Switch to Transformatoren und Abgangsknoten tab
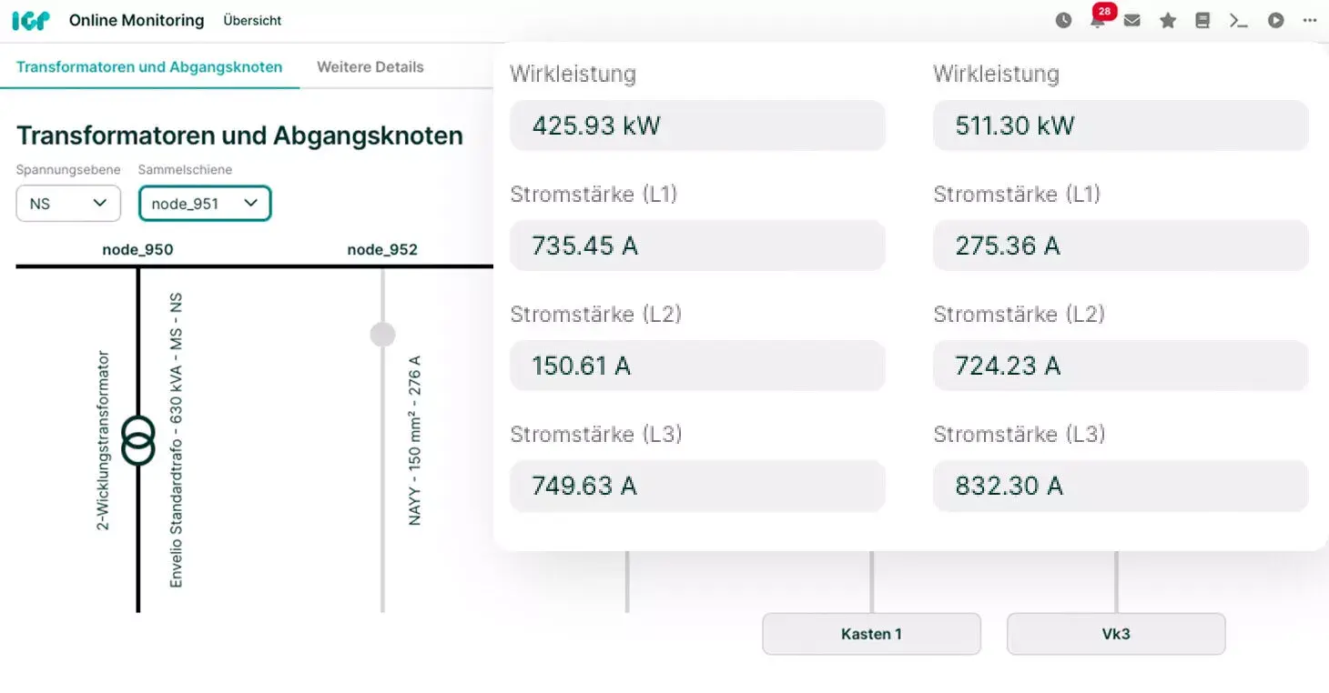The width and height of the screenshot is (1329, 693). 149,67
